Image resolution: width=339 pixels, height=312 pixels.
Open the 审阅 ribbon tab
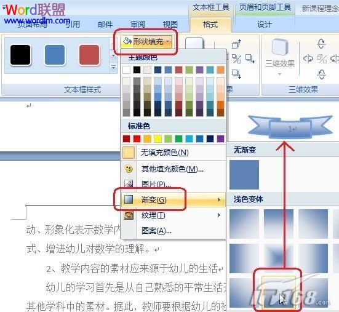[138, 24]
